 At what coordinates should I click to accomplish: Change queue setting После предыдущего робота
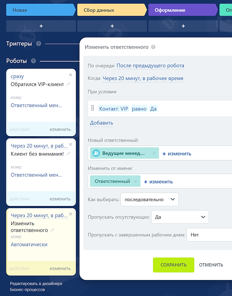click(x=150, y=65)
